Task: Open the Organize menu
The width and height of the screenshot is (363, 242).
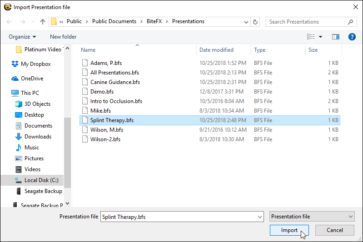Action: click(22, 37)
